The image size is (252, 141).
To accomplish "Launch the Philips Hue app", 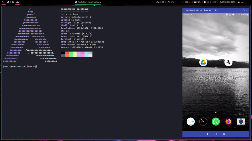I will 191,122.
